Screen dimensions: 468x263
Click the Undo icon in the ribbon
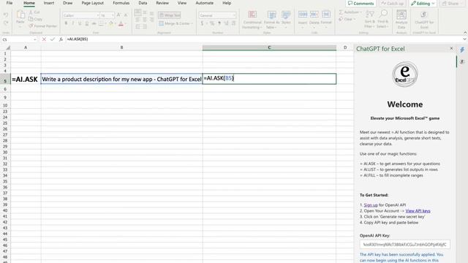(6, 15)
